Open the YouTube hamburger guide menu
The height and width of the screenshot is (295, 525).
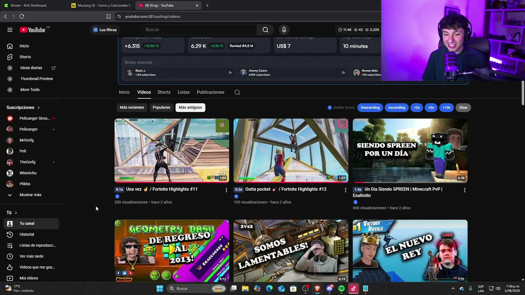point(10,29)
